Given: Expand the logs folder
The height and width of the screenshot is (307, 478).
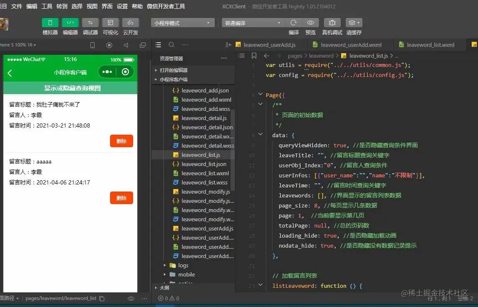Looking at the screenshot, I should click(x=183, y=265).
